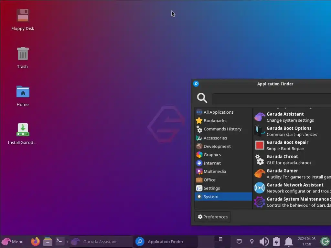331x248 pixels.
Task: Select the Graphics category
Action: click(x=223, y=155)
